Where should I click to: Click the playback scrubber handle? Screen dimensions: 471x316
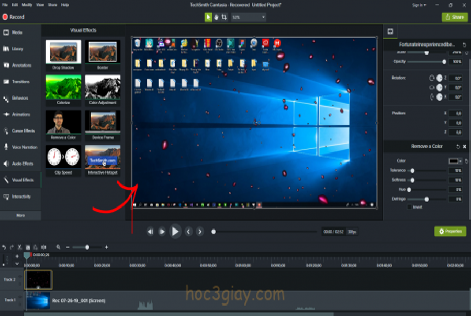pos(214,232)
